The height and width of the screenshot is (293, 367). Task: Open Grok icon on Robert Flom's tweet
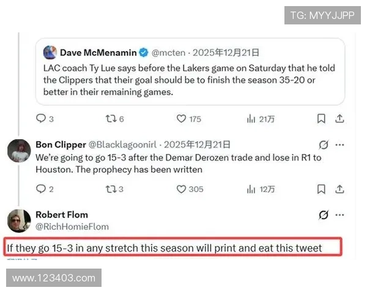click(x=324, y=214)
